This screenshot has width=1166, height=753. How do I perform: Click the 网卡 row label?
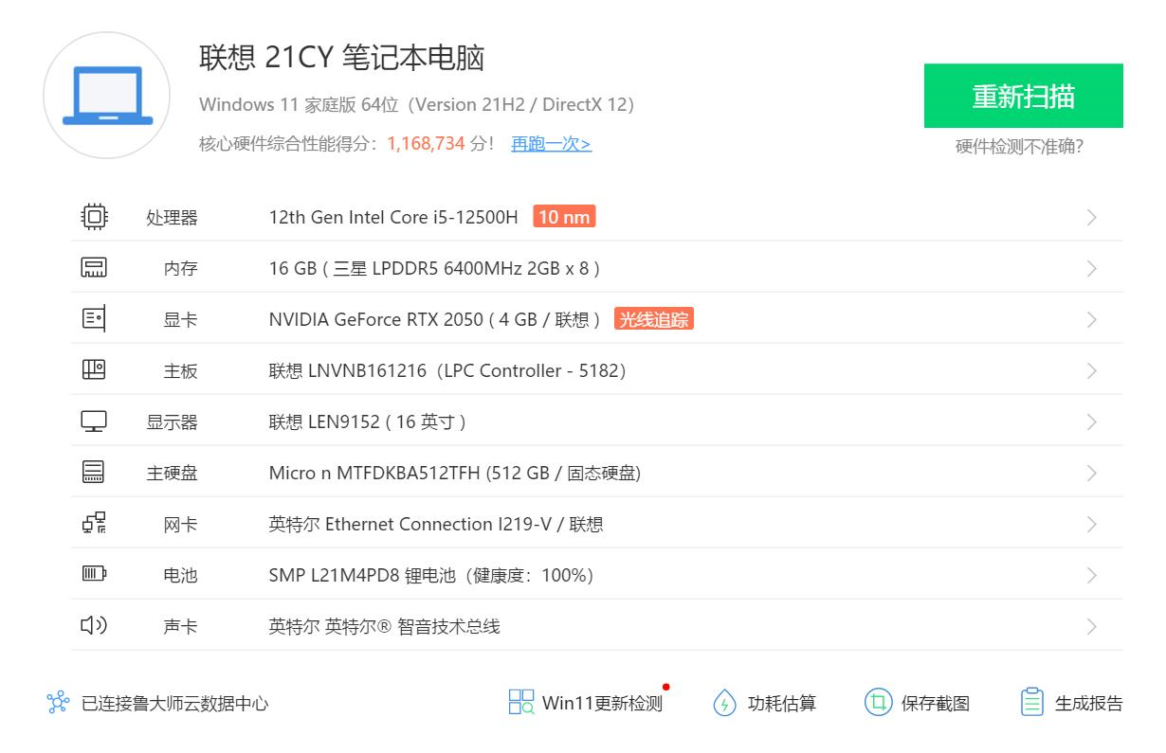180,525
